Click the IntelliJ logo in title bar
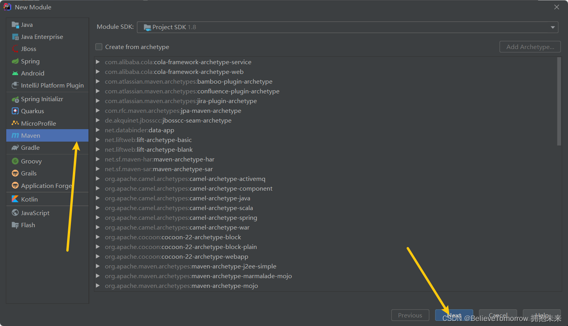The height and width of the screenshot is (326, 568). 7,7
